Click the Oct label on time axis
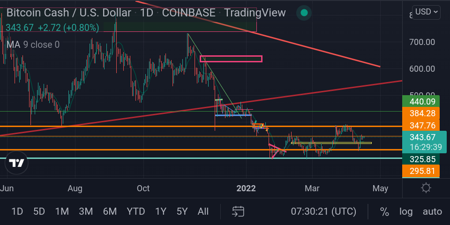 click(143, 188)
